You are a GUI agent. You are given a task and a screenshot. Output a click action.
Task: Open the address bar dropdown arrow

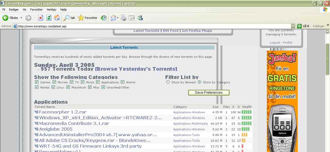coord(293,26)
